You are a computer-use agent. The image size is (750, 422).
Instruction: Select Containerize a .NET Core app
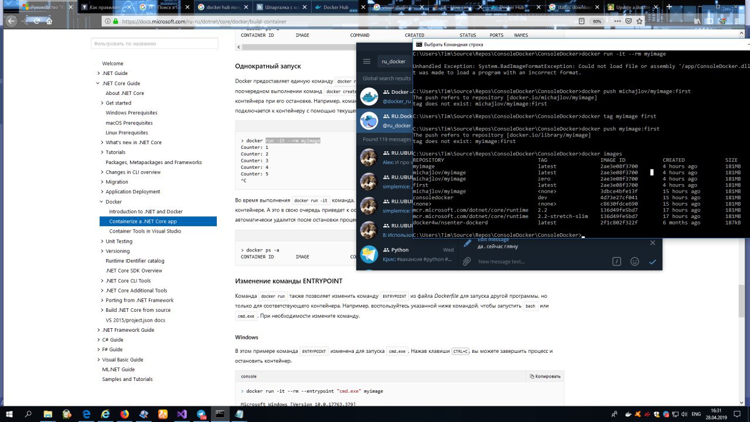pyautogui.click(x=158, y=222)
